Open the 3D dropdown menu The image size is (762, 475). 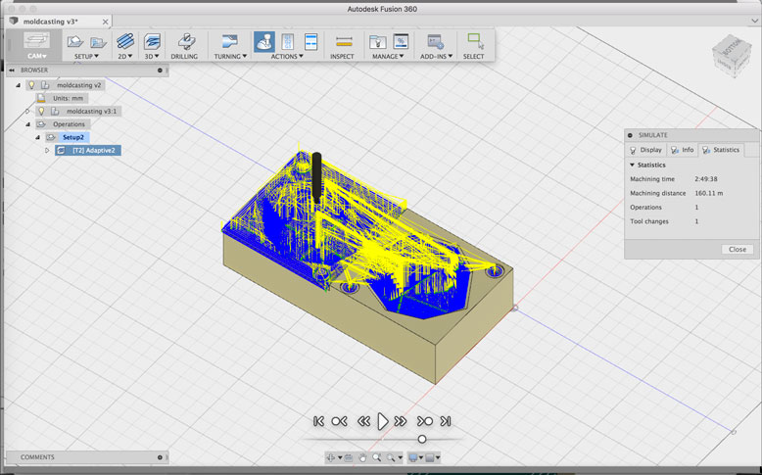coord(152,57)
